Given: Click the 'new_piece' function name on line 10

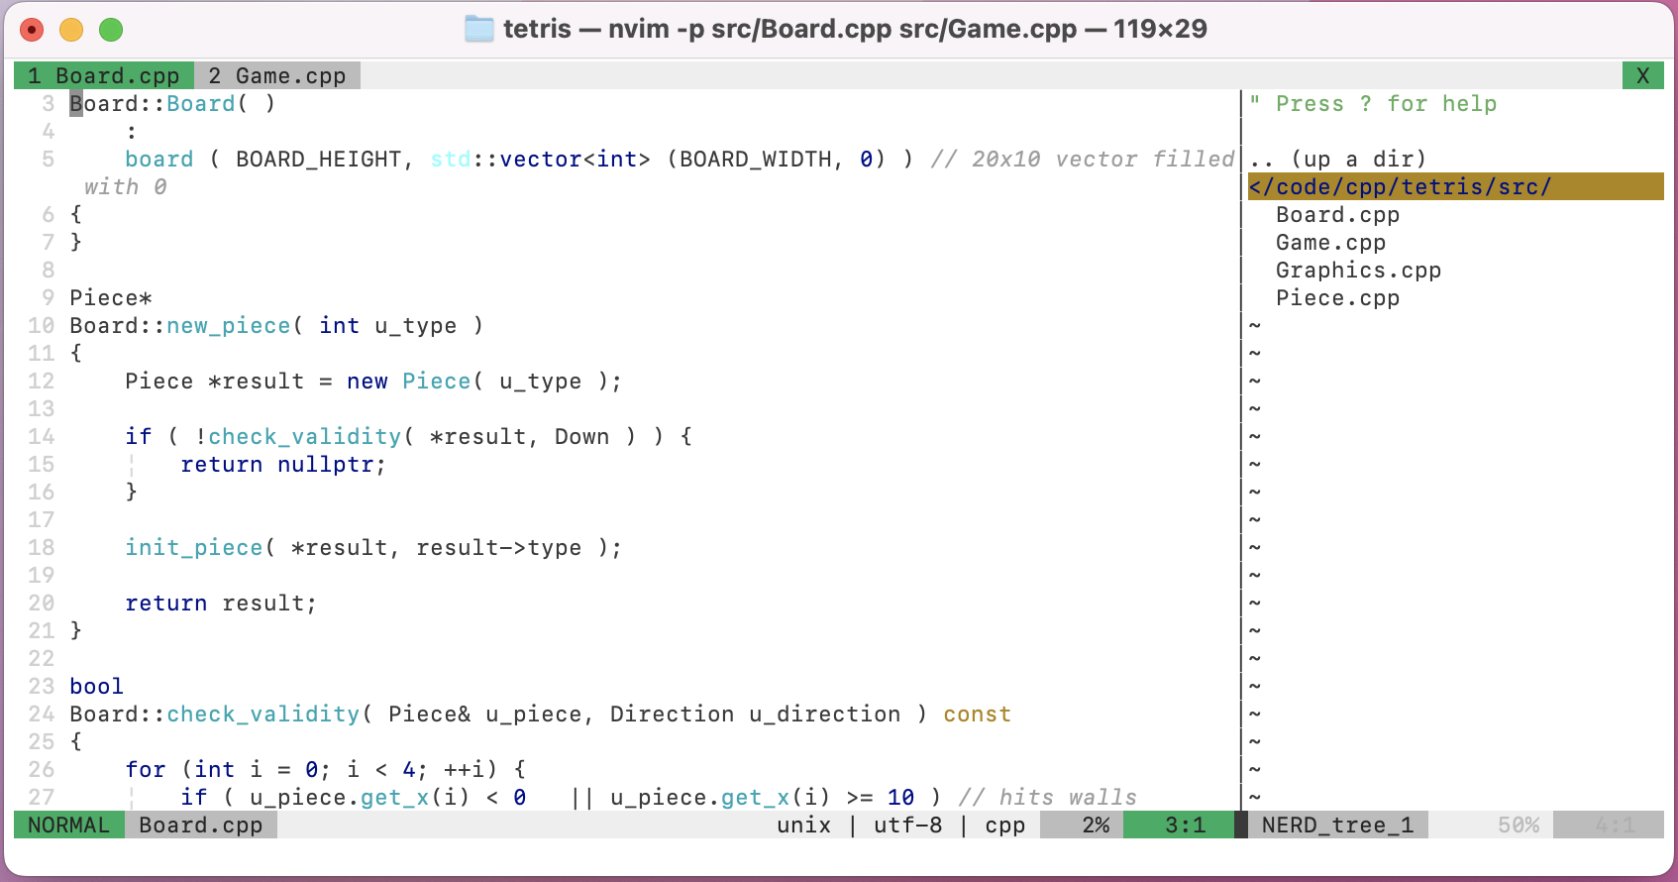Looking at the screenshot, I should [229, 326].
